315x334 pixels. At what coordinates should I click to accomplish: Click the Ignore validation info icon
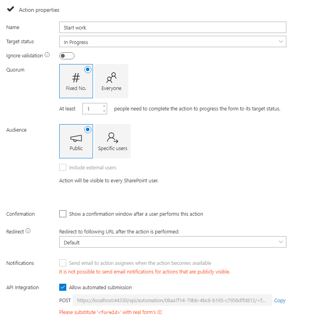point(47,55)
